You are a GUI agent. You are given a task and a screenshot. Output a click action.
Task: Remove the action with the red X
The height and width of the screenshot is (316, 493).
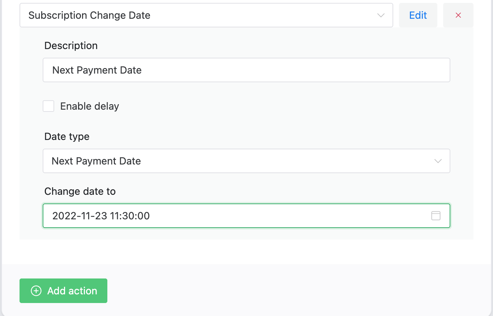[458, 15]
